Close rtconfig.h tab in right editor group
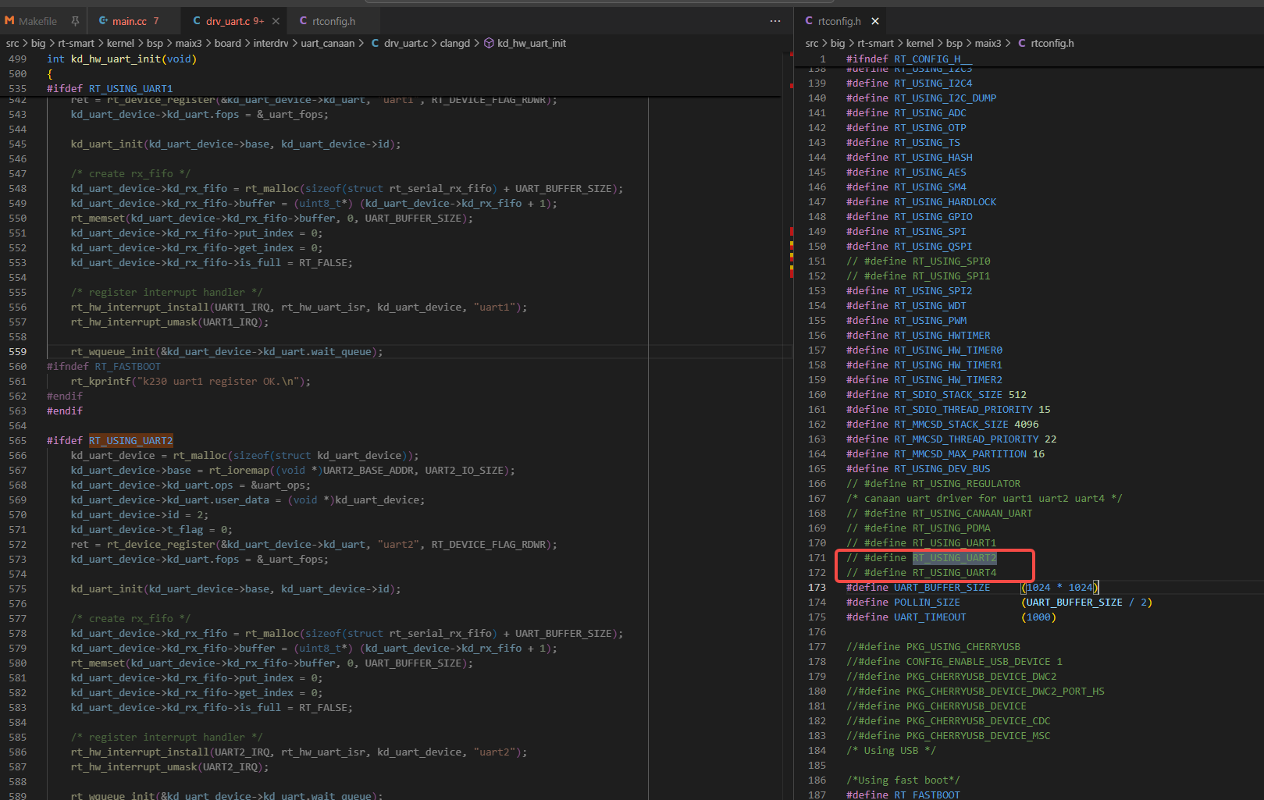Screen dimensions: 1264x800 coord(875,21)
